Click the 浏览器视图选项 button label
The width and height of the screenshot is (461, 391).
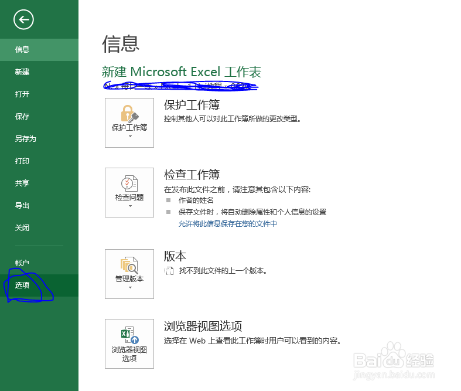(x=129, y=354)
